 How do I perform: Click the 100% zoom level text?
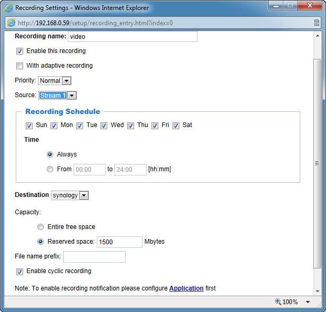click(x=290, y=302)
